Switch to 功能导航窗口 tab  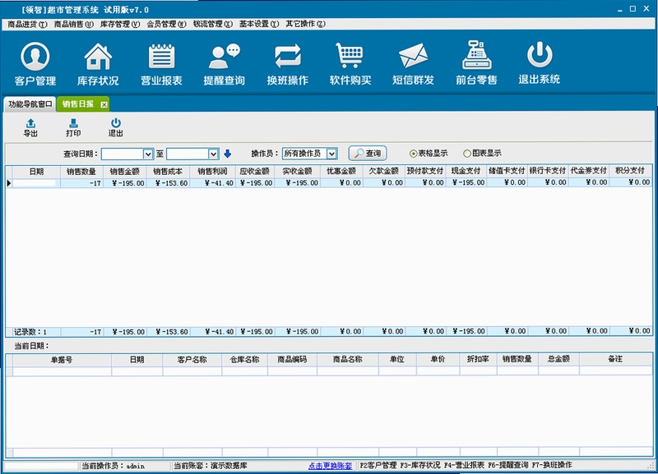(30, 104)
